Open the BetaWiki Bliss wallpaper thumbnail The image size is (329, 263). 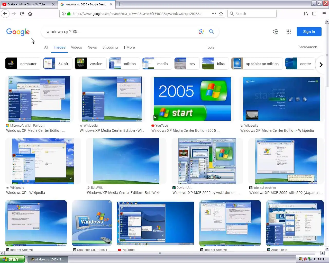pos(126,161)
